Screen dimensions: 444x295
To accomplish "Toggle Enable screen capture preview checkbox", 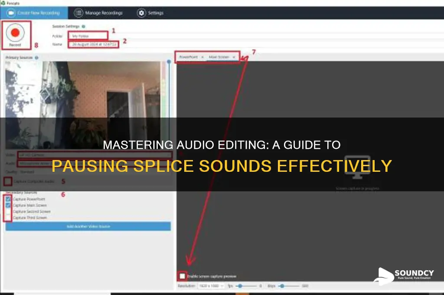I will tap(183, 276).
